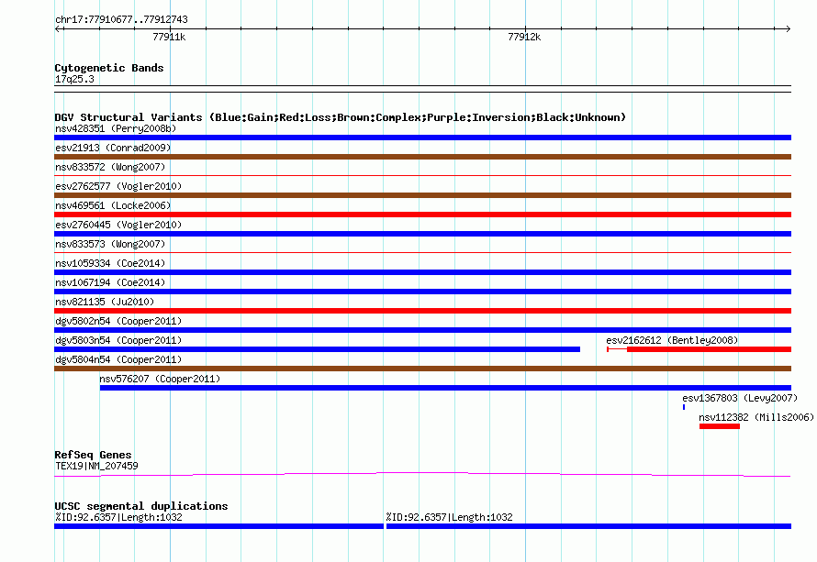
Task: Click the blue dgv5803n54 gain bar
Action: 318,349
